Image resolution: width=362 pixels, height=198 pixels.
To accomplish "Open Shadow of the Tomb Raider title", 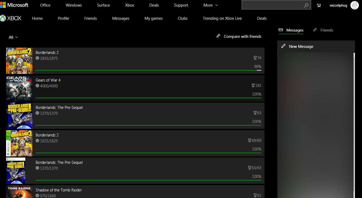I will point(59,190).
